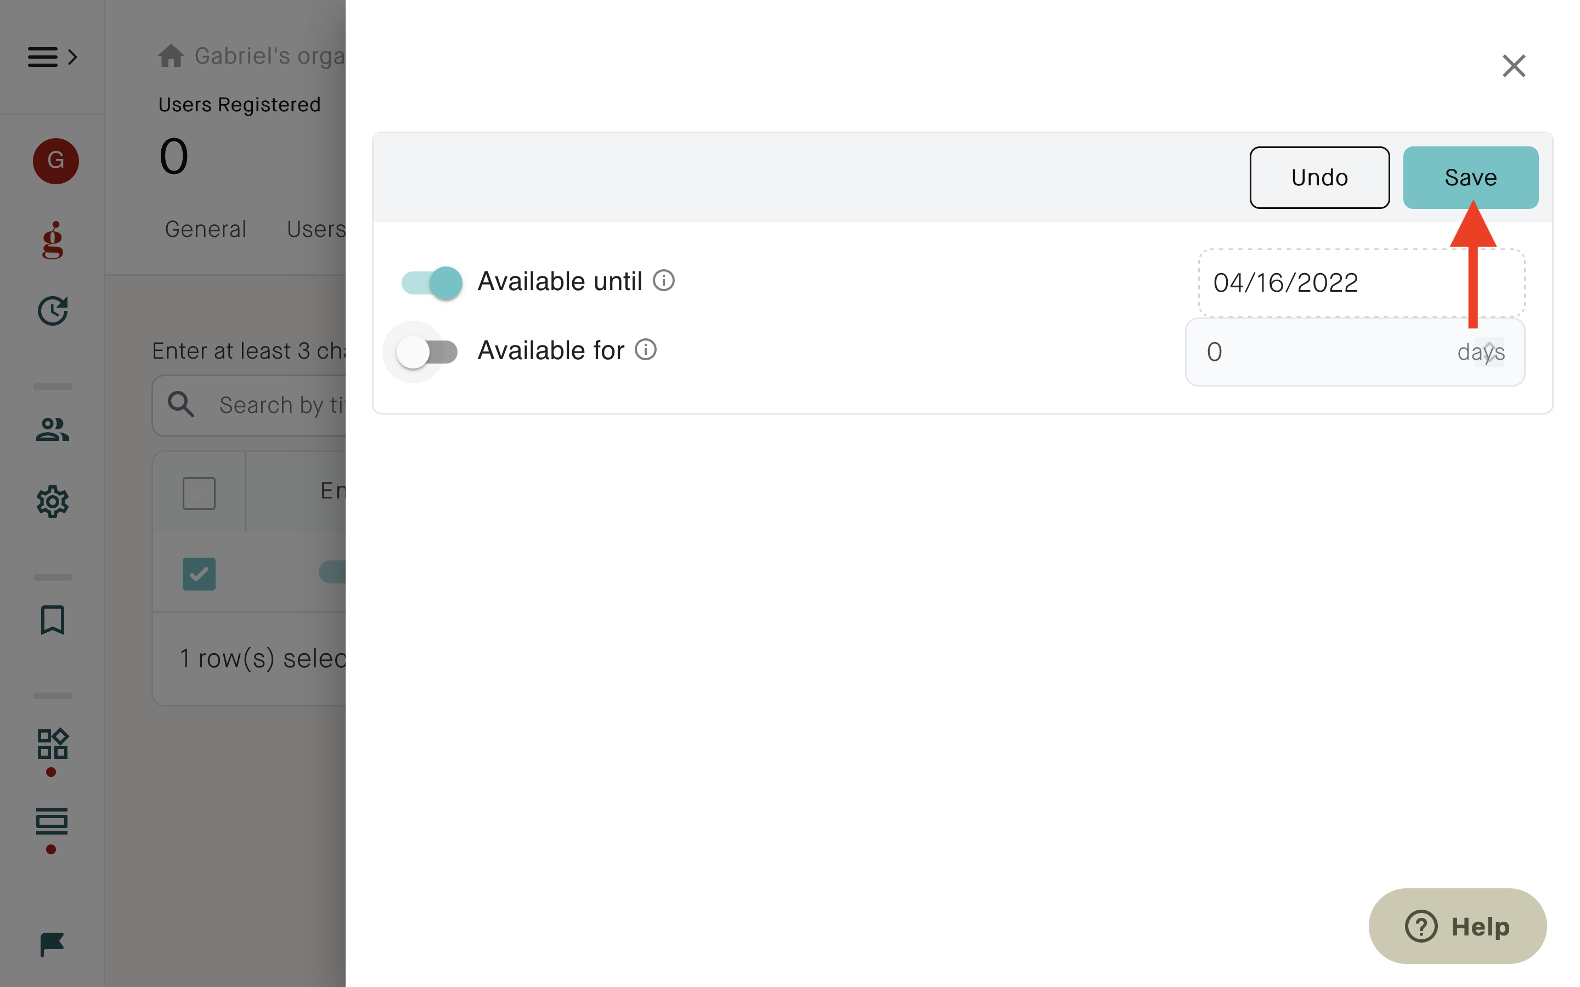This screenshot has height=987, width=1580.
Task: Turn off the Available until toggle
Action: (432, 282)
